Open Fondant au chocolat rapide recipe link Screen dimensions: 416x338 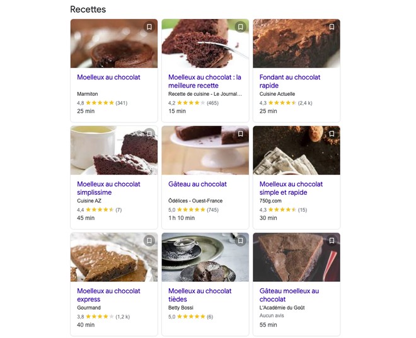click(289, 81)
